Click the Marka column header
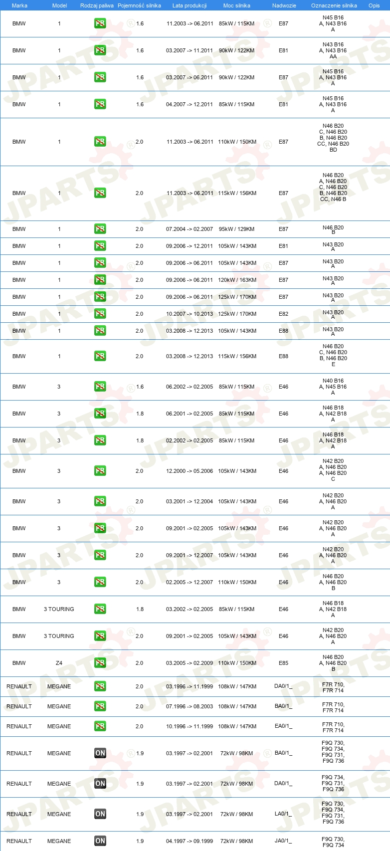This screenshot has height=851, width=390. [19, 5]
